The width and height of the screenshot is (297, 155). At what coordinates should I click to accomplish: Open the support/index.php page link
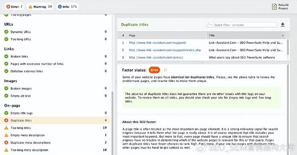[165, 50]
